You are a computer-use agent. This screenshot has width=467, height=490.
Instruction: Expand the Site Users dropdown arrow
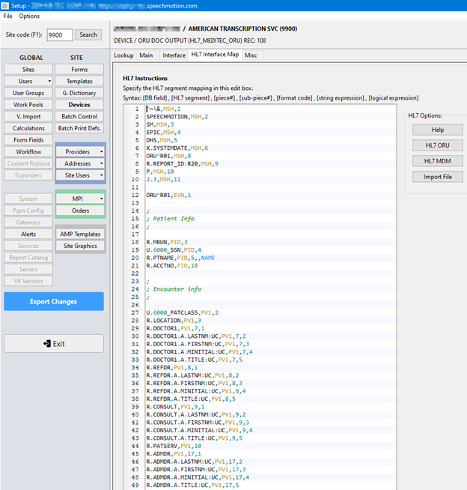pos(102,175)
